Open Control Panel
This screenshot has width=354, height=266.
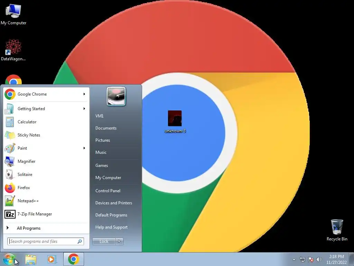pos(108,191)
